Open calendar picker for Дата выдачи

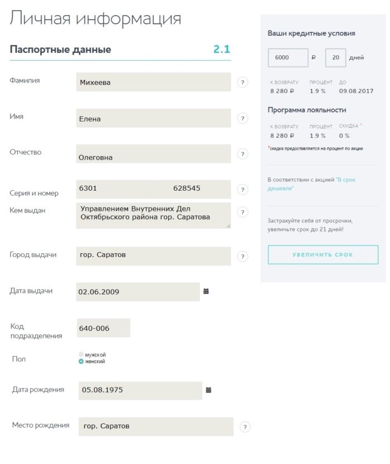coord(207,291)
